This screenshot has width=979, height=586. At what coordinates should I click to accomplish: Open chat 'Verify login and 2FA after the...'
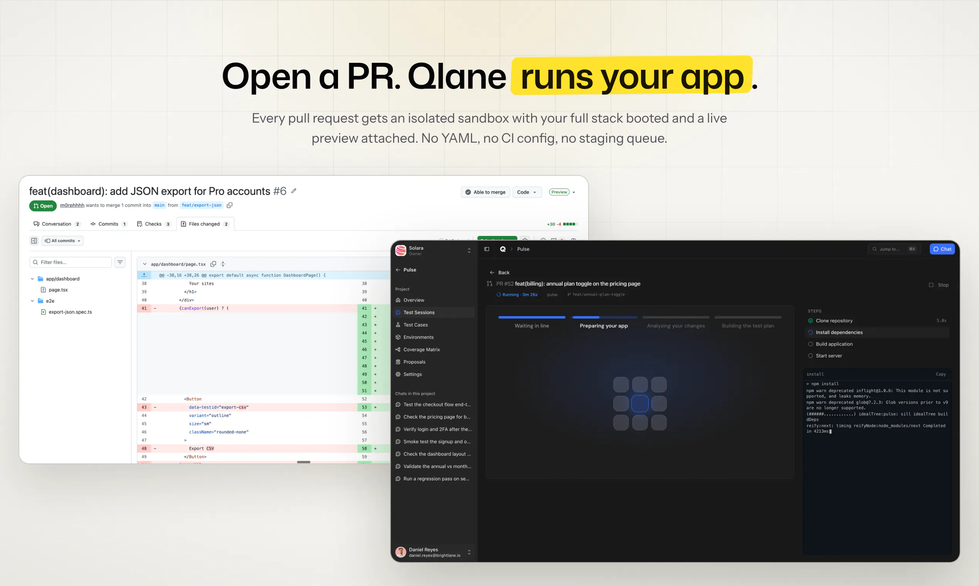tap(434, 429)
